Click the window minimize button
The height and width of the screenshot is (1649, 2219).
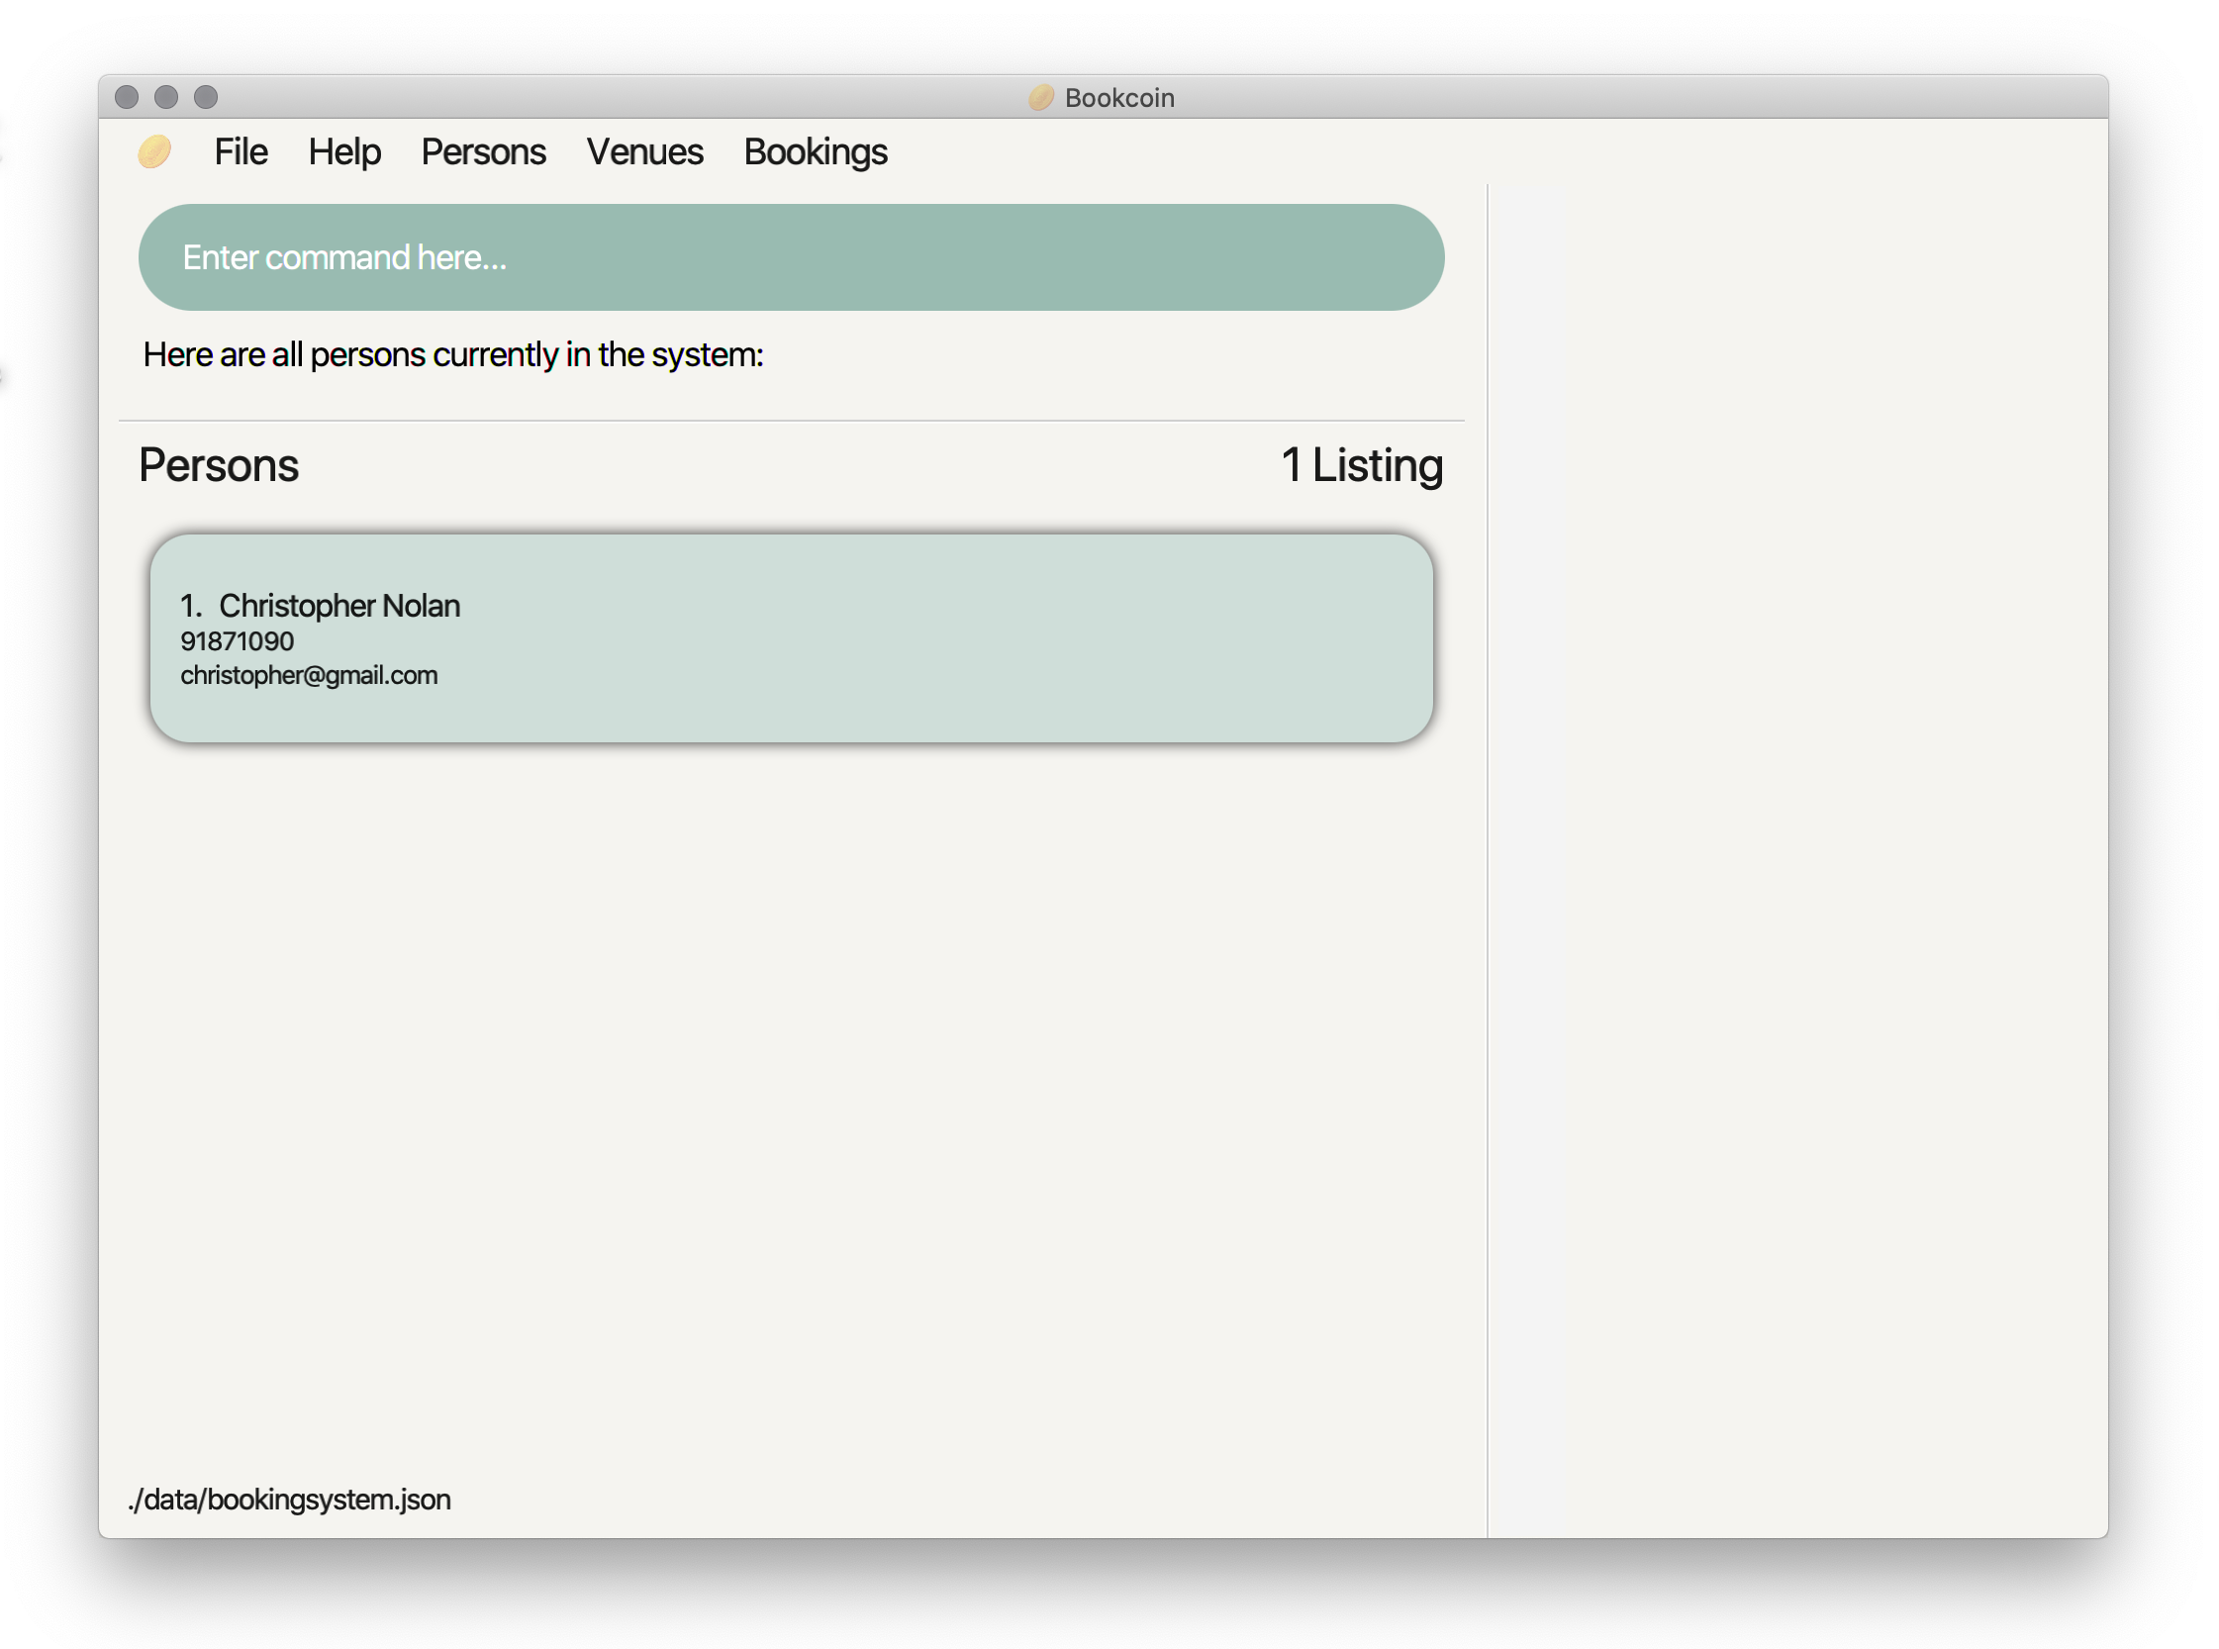pos(165,97)
